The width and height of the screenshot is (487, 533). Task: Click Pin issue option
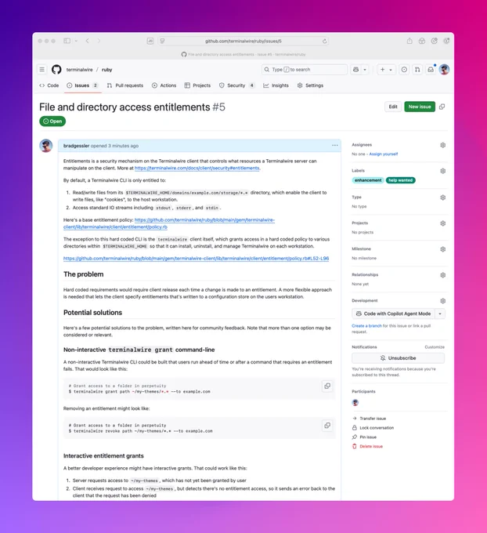click(364, 437)
